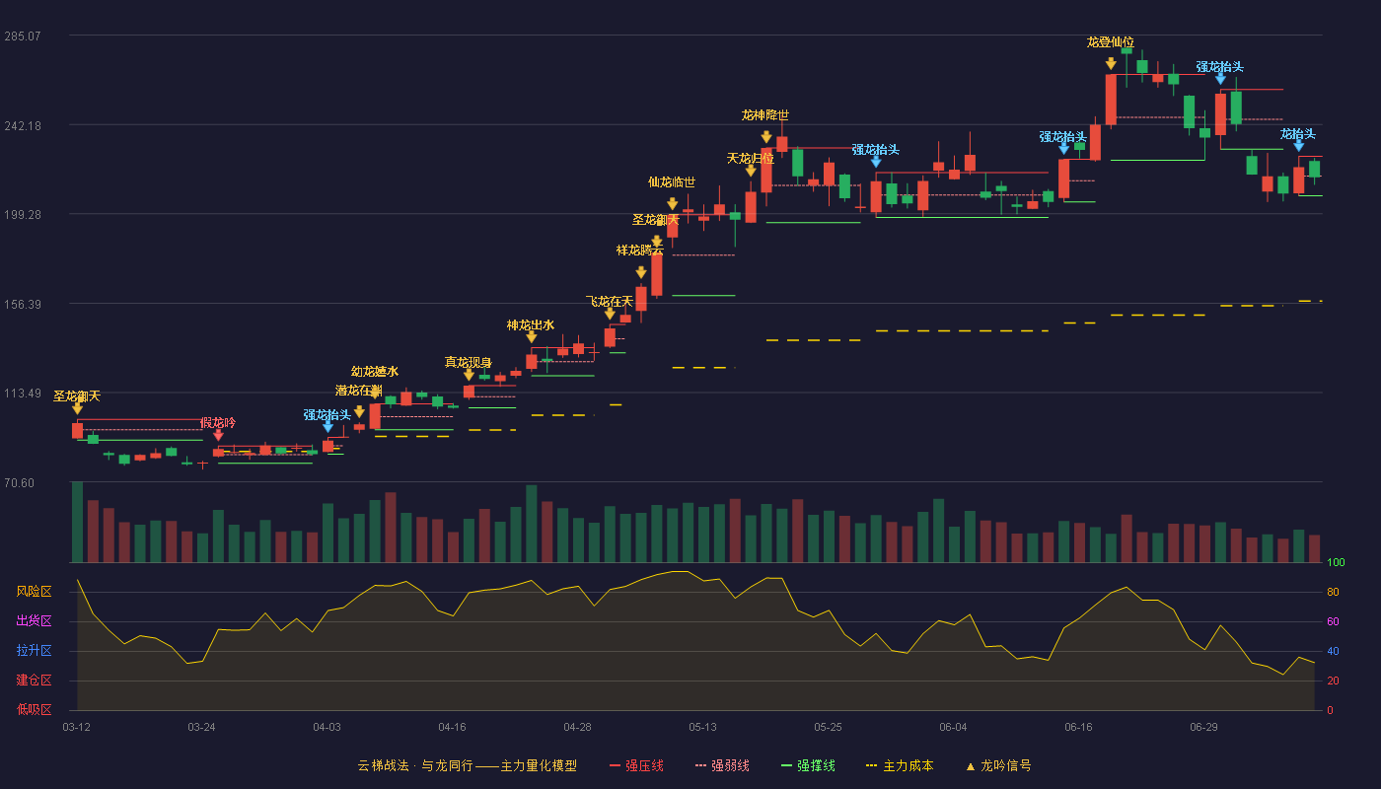
Task: Select the 199.28 price axis label
Action: [x=23, y=215]
